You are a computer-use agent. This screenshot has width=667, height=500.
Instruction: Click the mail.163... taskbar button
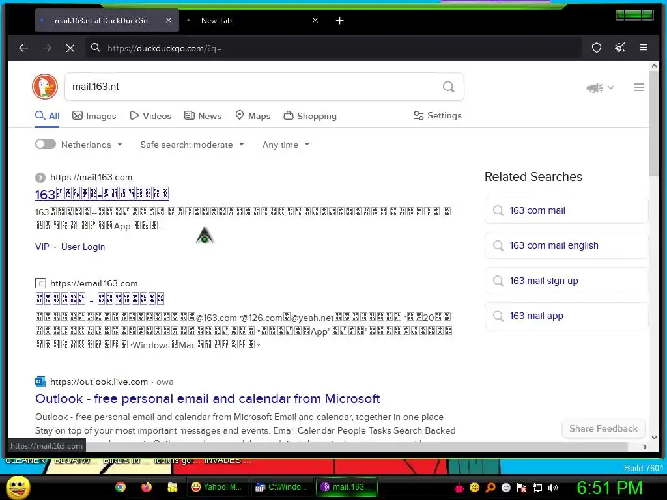347,487
